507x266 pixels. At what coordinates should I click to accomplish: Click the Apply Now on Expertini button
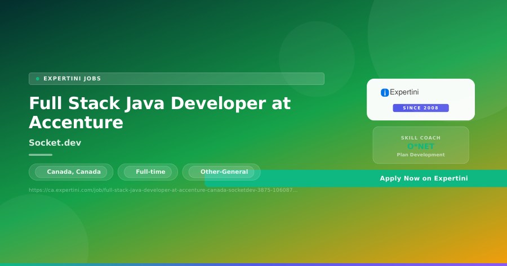tap(355, 178)
